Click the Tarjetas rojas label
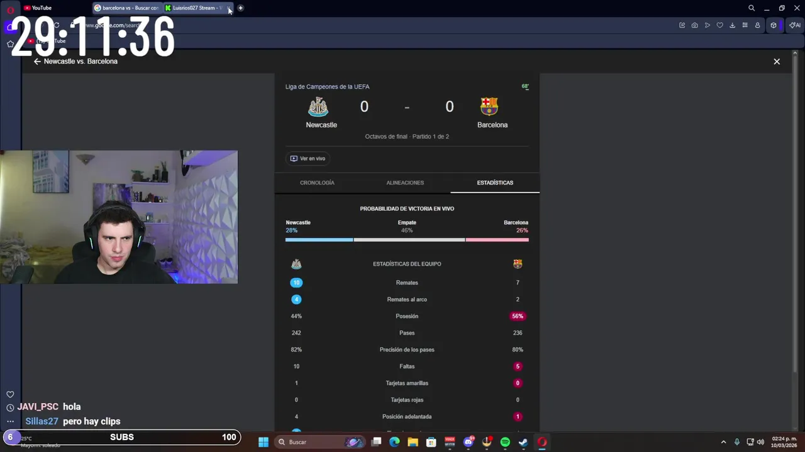805x452 pixels. coord(407,400)
